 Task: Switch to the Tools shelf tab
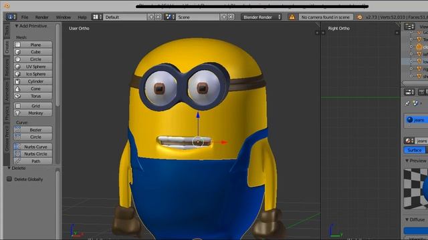tap(7, 30)
